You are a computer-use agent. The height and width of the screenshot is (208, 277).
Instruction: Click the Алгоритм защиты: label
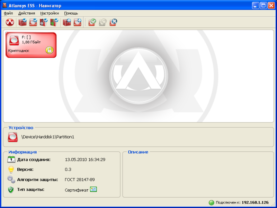tap(38, 180)
